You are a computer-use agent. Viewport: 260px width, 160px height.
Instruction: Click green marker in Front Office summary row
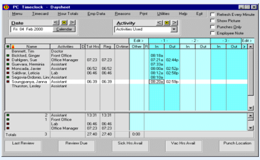coord(8,119)
